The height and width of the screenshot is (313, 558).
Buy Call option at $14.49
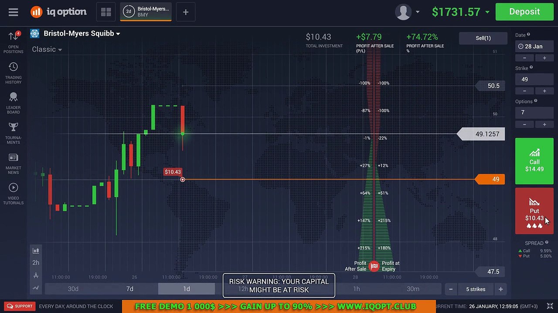[534, 161]
